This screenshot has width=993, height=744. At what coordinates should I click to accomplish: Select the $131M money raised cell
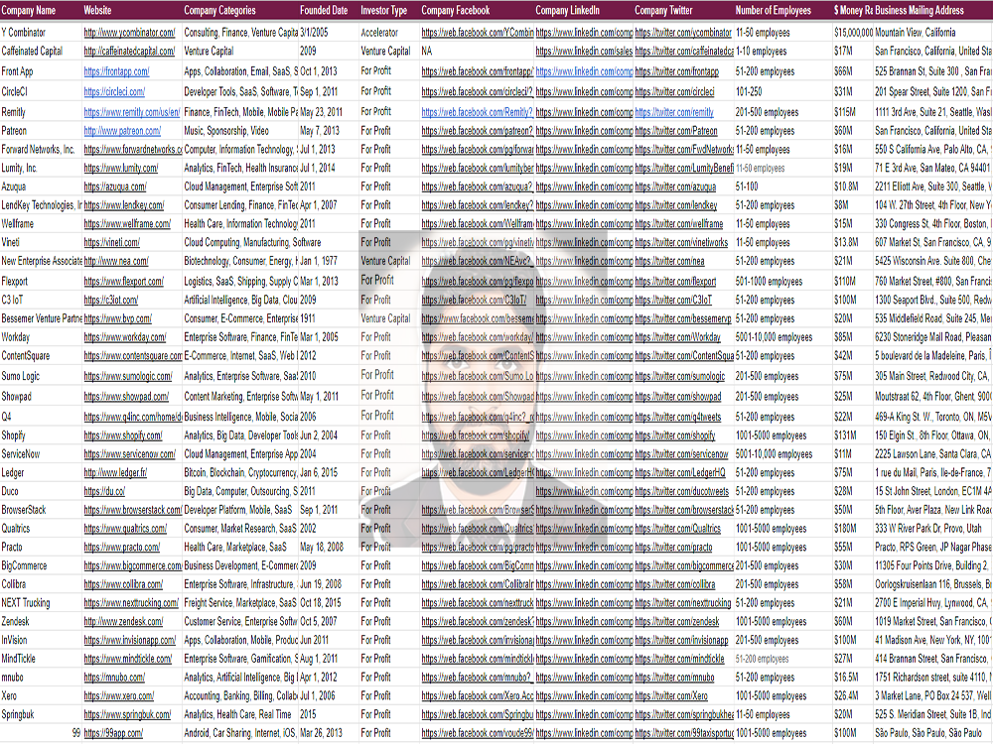[845, 435]
